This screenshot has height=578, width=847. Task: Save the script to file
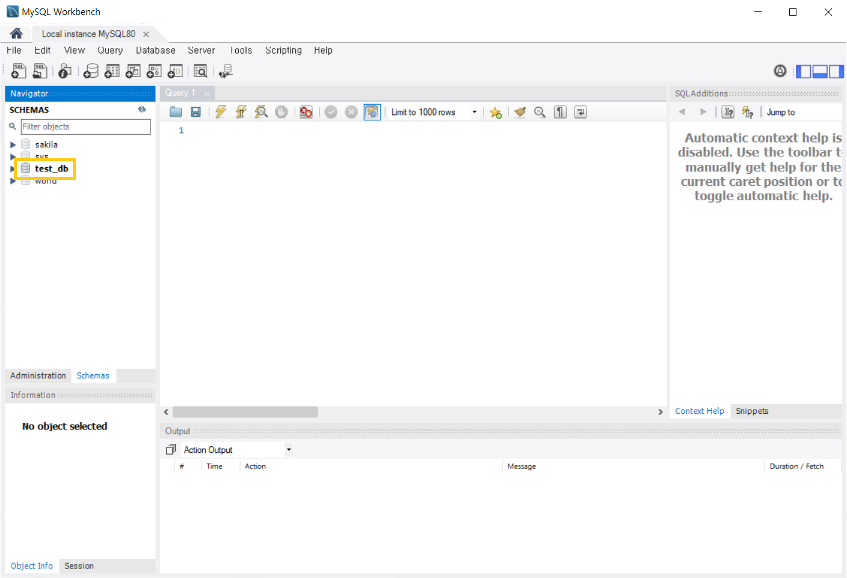coord(196,112)
